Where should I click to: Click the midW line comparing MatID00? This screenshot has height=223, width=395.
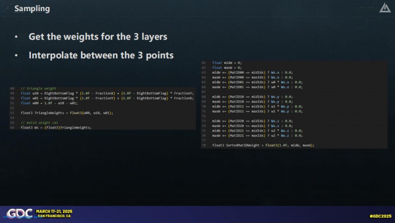[x=252, y=72]
